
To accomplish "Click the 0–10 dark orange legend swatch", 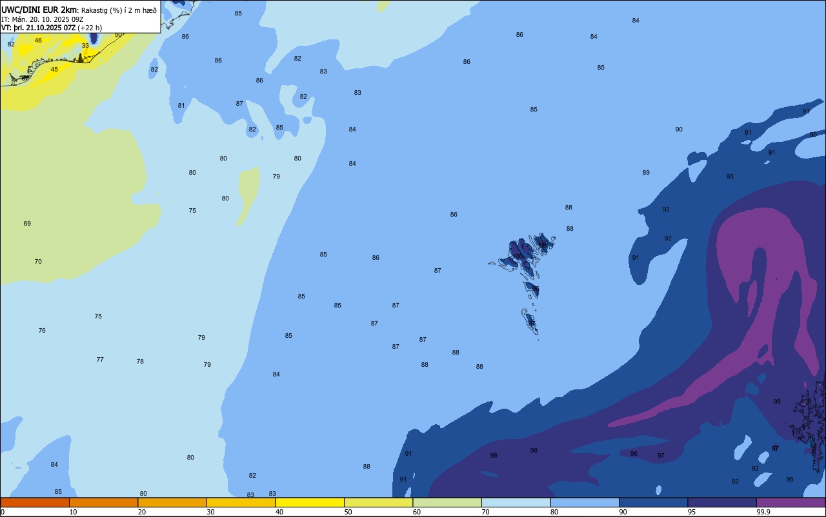I will [x=35, y=503].
